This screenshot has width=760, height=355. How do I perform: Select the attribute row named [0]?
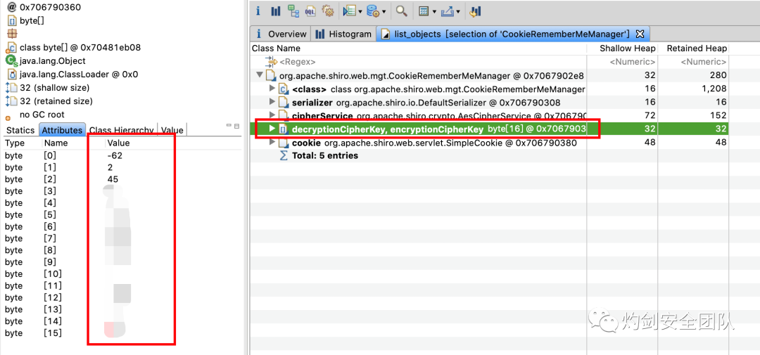121,156
